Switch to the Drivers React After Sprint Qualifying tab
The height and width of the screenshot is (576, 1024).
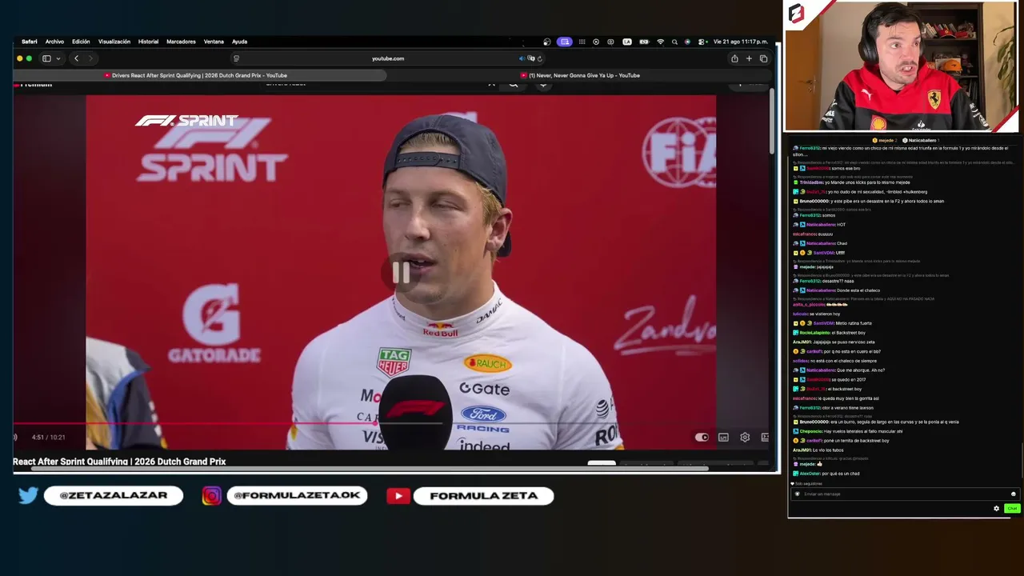[x=199, y=75]
